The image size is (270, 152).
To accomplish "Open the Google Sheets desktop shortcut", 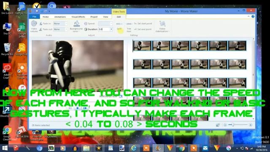I will pyautogui.click(x=22, y=30).
